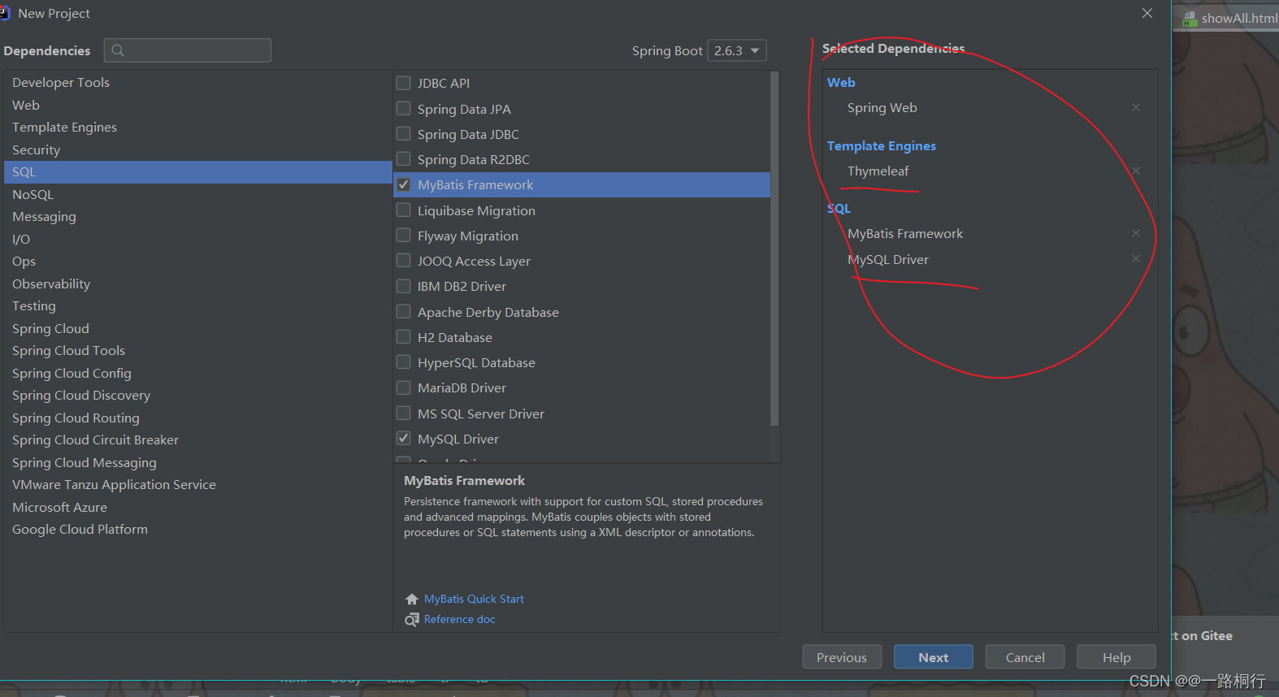Select Spring Cloud Config category
This screenshot has width=1279, height=697.
[198, 373]
